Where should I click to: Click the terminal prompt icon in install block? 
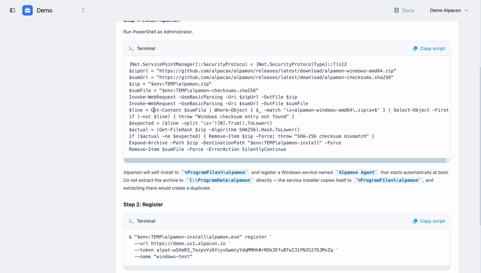pos(131,48)
